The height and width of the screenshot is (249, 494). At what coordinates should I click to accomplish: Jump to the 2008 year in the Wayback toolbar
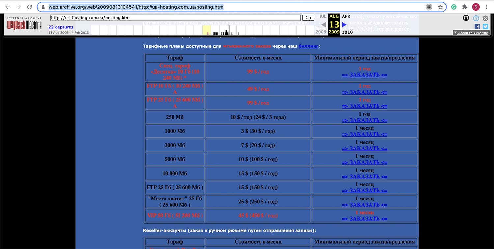click(321, 32)
